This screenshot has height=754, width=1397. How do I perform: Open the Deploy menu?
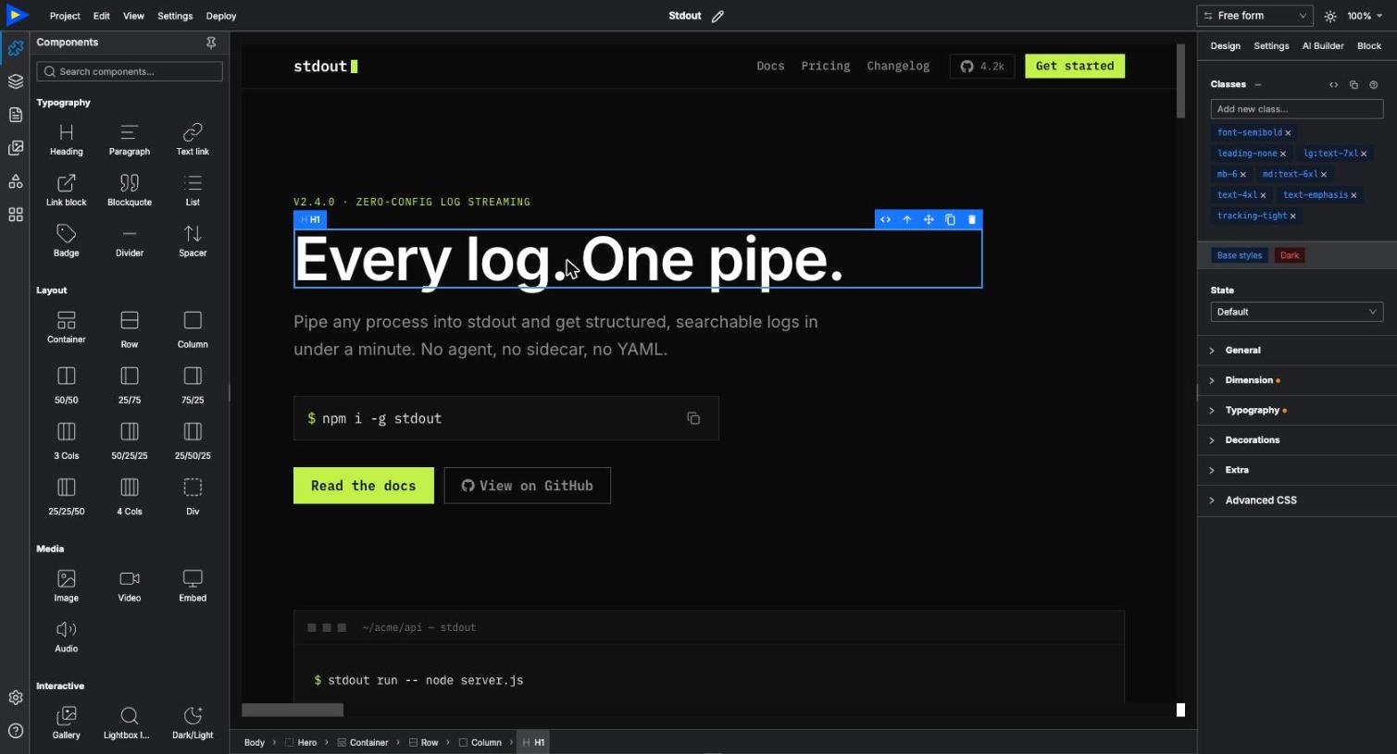click(x=221, y=16)
